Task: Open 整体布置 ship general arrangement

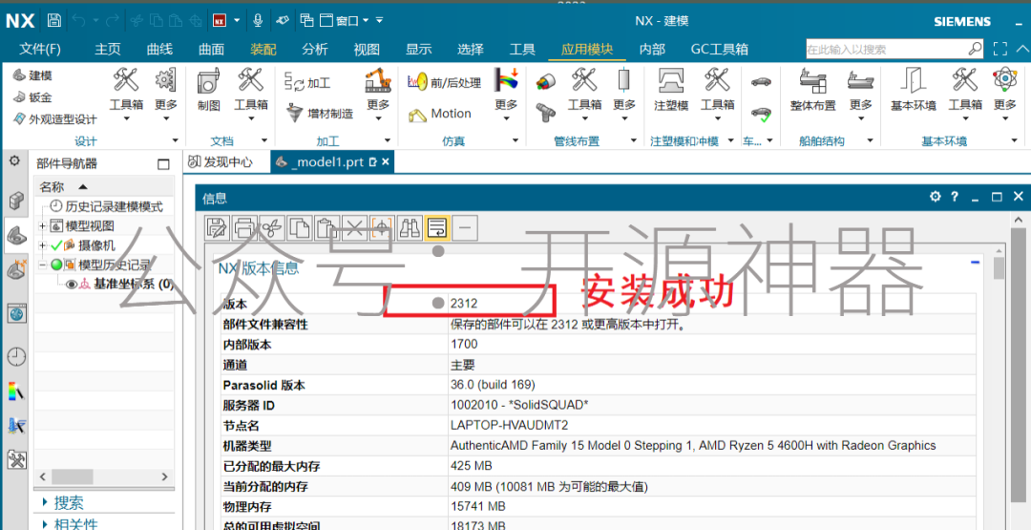Action: [x=812, y=90]
